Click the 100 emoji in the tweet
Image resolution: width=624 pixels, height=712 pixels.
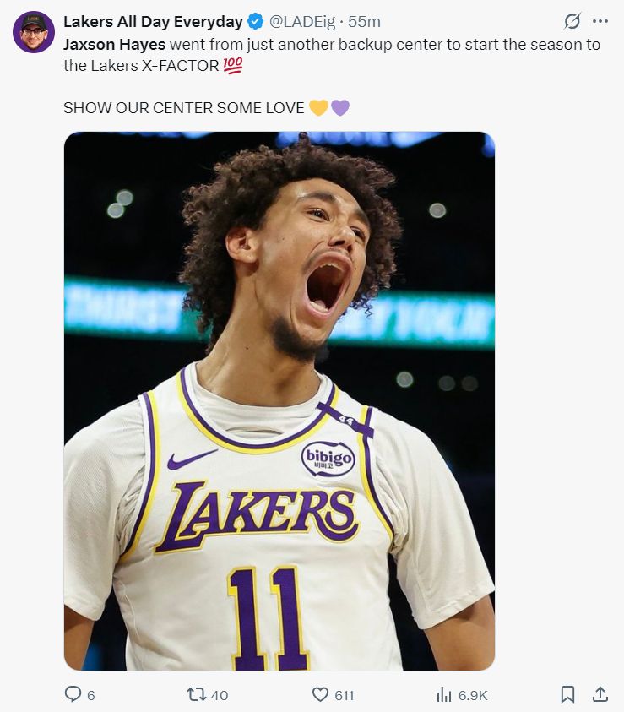[x=233, y=65]
